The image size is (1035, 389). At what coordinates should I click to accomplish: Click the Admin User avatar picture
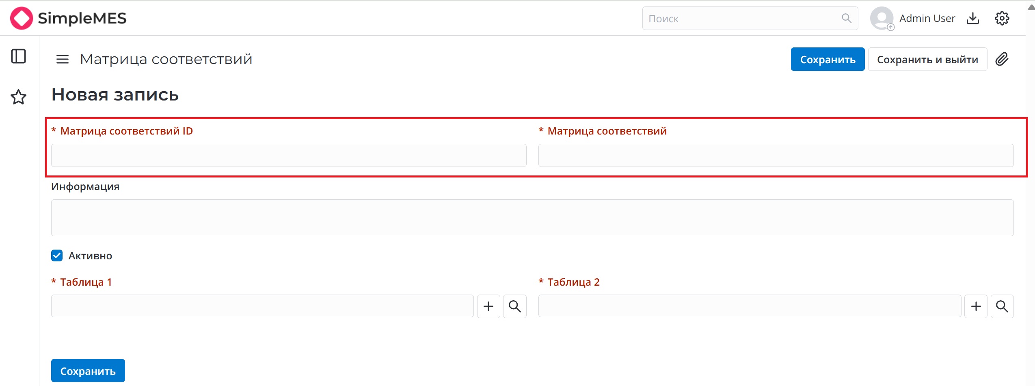(x=881, y=18)
